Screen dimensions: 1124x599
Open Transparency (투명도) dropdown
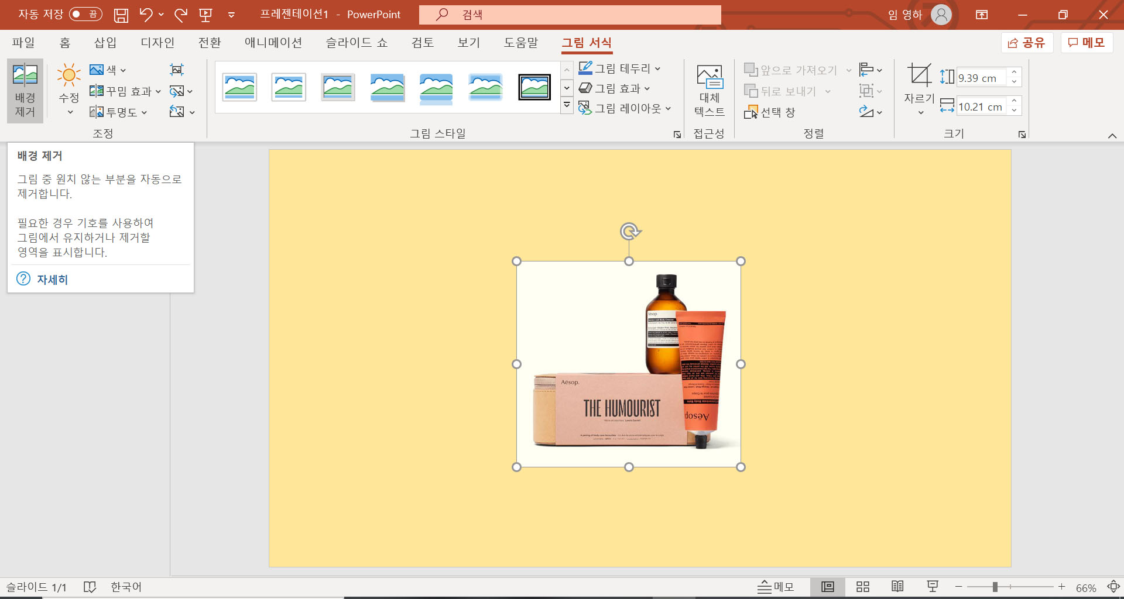(x=118, y=112)
